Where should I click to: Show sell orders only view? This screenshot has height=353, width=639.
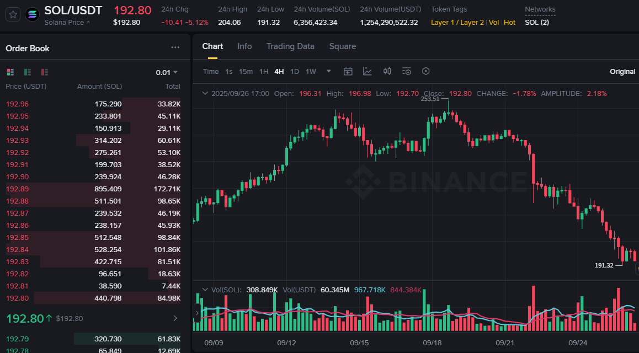click(45, 72)
